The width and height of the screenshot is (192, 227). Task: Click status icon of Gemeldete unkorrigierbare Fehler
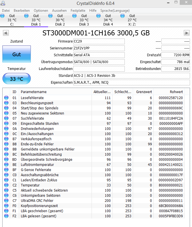(6, 149)
